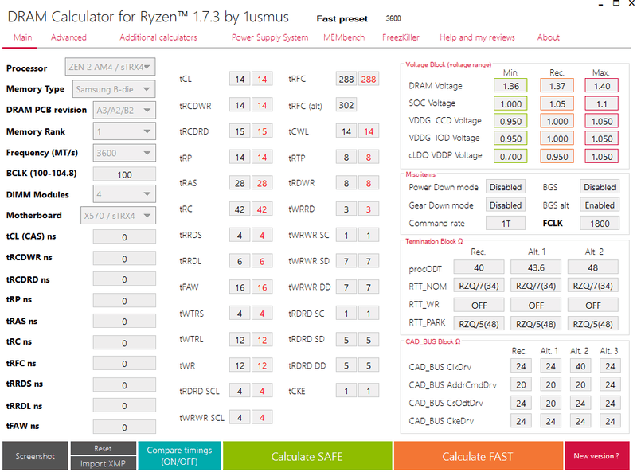Switch to FreezKiller tab
The image size is (637, 476).
pos(401,37)
